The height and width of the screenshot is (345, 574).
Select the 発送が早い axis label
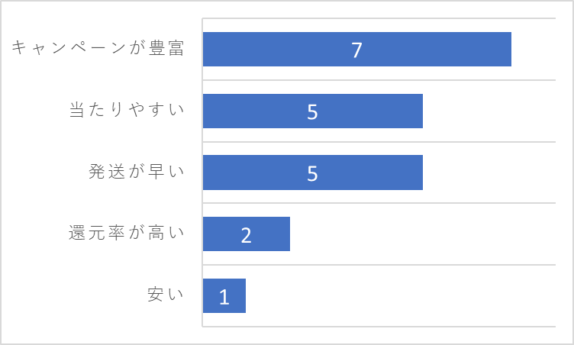click(136, 171)
